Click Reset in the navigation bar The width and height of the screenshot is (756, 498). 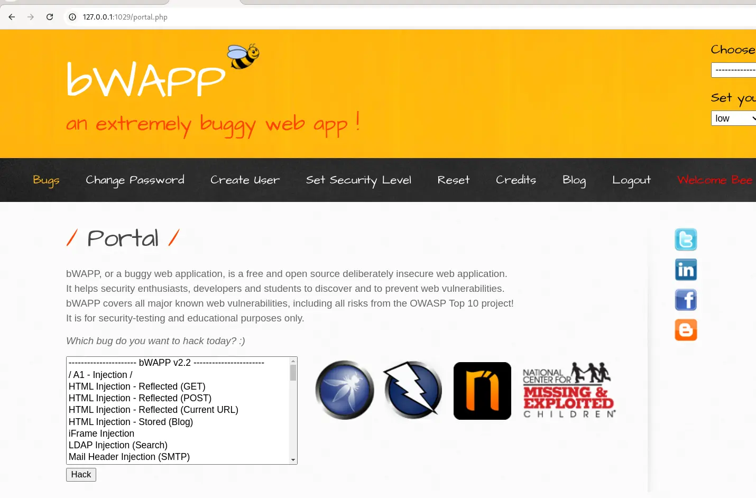(453, 180)
